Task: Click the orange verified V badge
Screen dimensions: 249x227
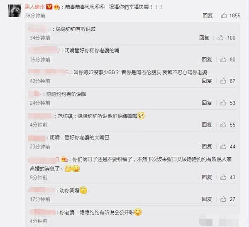Action: (x=49, y=7)
